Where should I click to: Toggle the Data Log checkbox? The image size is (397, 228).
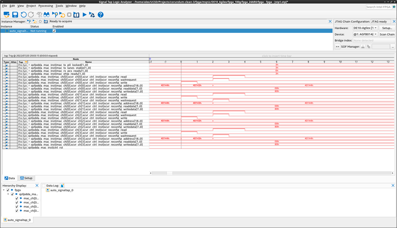pyautogui.click(x=44, y=186)
